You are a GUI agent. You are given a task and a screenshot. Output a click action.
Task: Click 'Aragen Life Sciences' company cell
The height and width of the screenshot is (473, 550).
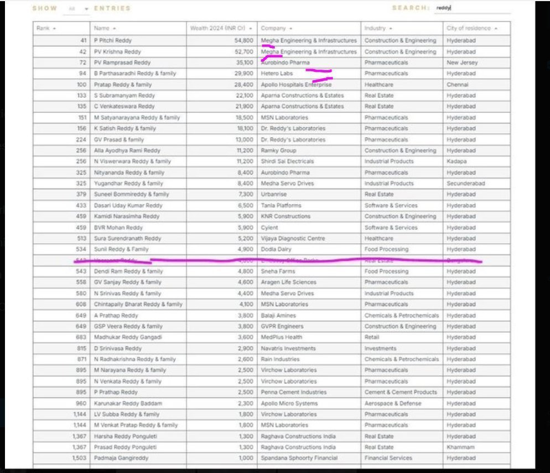click(x=309, y=282)
